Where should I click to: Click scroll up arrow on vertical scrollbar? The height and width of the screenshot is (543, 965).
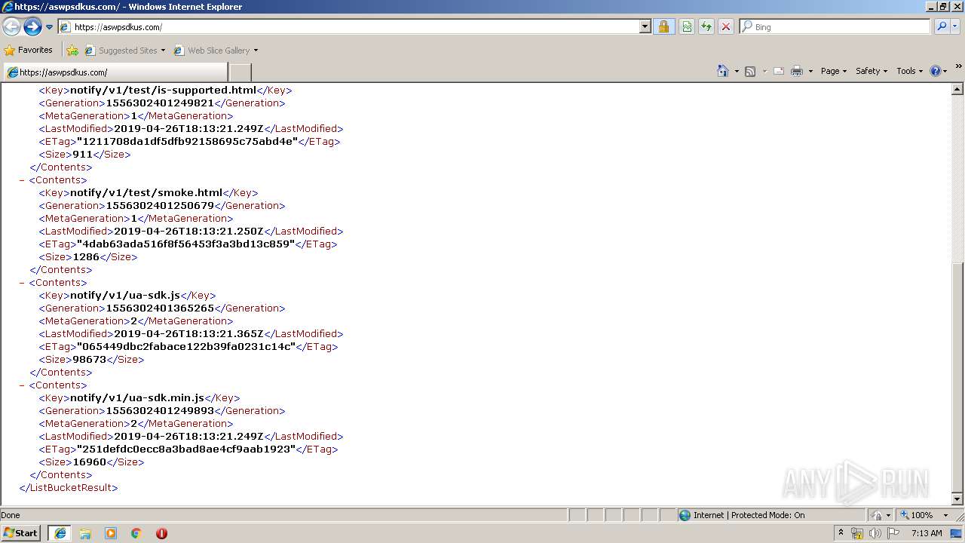pyautogui.click(x=957, y=89)
